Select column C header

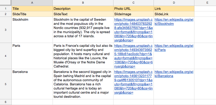pos(133,3)
